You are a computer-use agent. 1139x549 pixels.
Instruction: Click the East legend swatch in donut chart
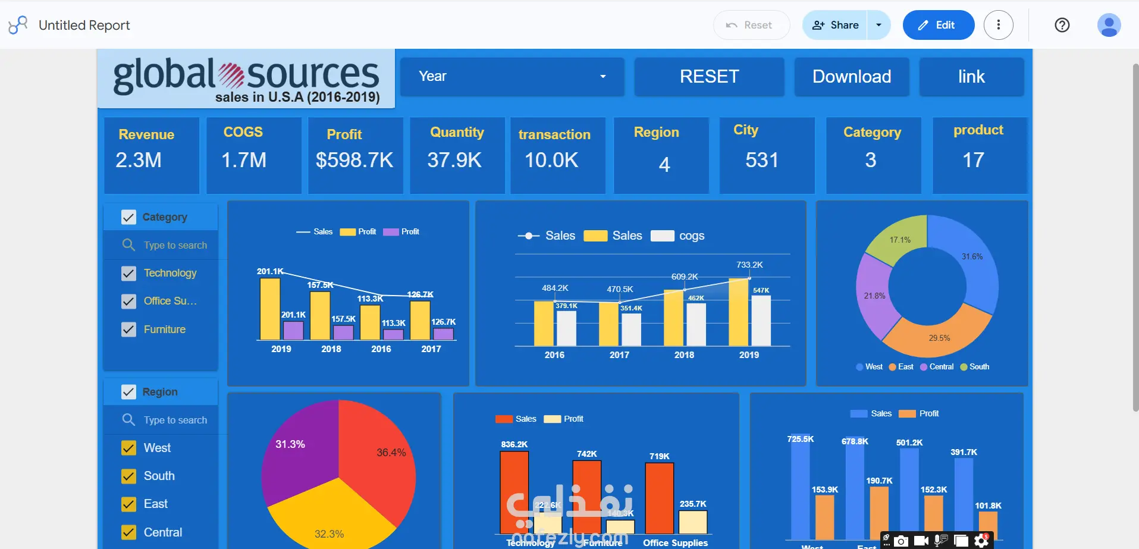point(892,367)
